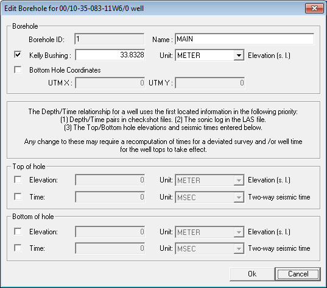Close the Edit Borehole dialog window

point(314,9)
